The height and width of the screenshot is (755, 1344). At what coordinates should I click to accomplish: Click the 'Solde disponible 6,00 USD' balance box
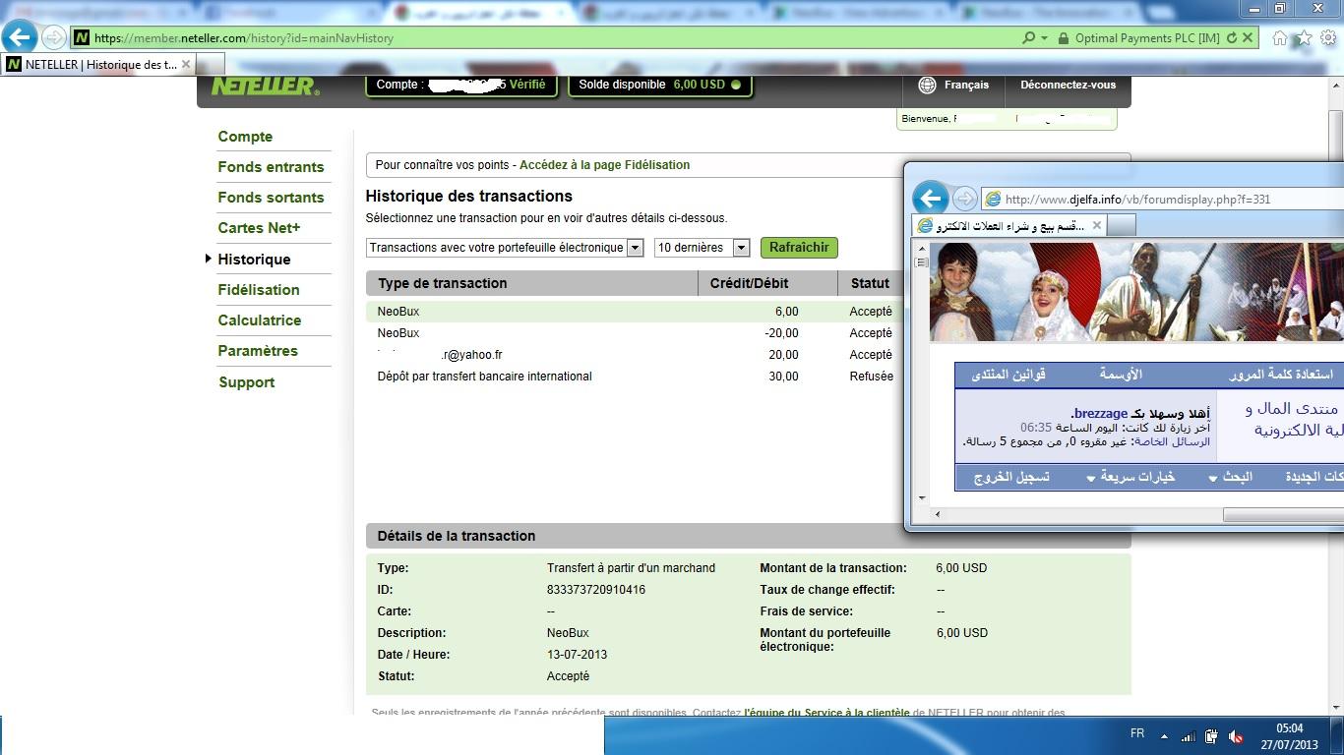click(660, 85)
